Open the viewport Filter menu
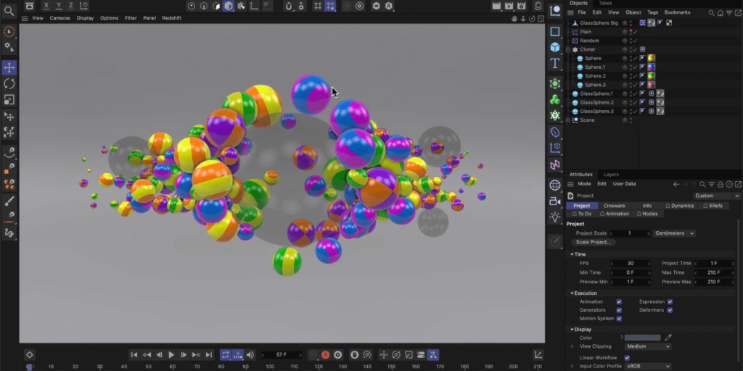 point(131,18)
